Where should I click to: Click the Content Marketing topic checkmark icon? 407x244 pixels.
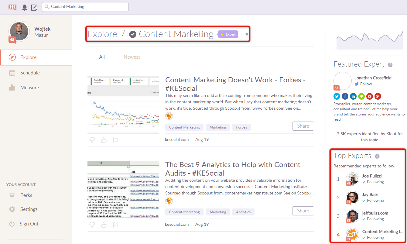pos(132,34)
